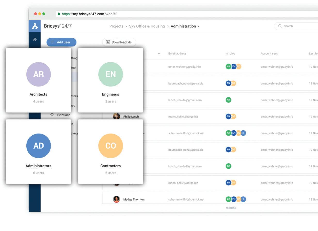Click CO role badge in Madge Thornton row
This screenshot has height=231, width=318.
(x=239, y=199)
